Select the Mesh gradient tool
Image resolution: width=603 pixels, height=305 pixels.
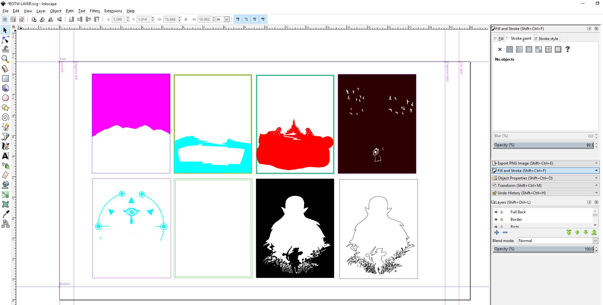coord(5,204)
